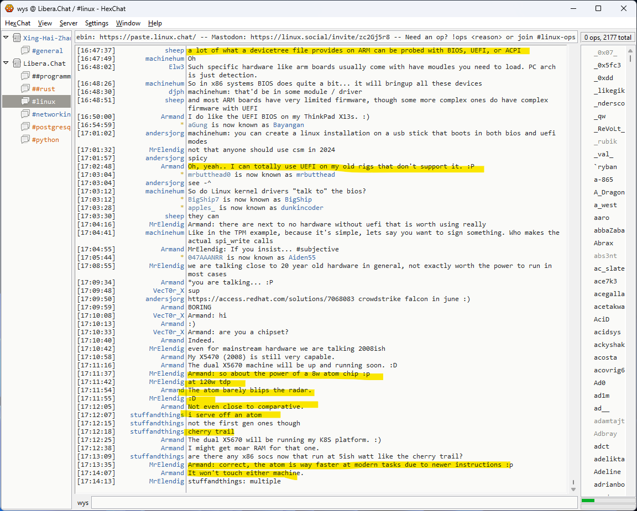The image size is (637, 511).
Task: Click the Xing-Hai-Zha server icon
Action: 16,38
